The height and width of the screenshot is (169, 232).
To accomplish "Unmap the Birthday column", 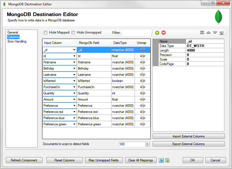I will click(x=143, y=68).
